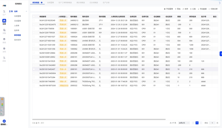Screen dimensions: 222x128
Task: Toggle 切换全屏 fullscreen mode
Action: [x=213, y=9]
